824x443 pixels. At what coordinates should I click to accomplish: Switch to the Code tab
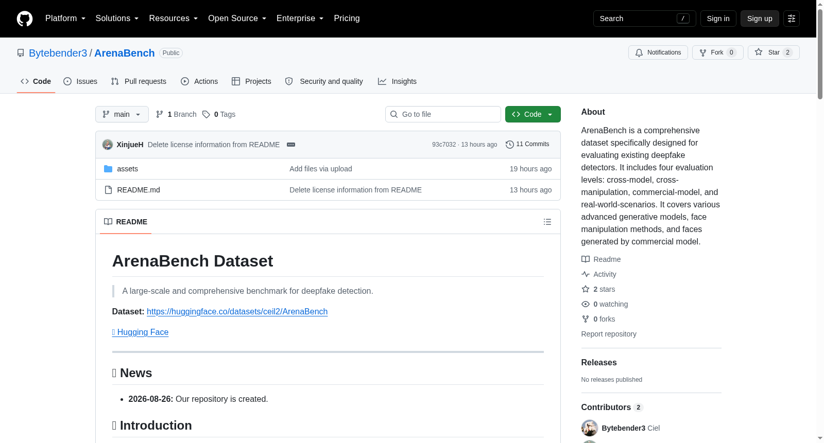[36, 81]
